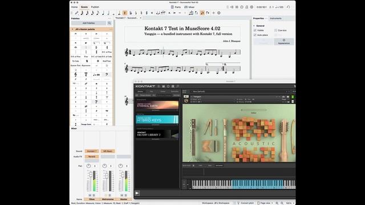Mute the Master channel
The image size is (365, 205).
click(x=121, y=195)
